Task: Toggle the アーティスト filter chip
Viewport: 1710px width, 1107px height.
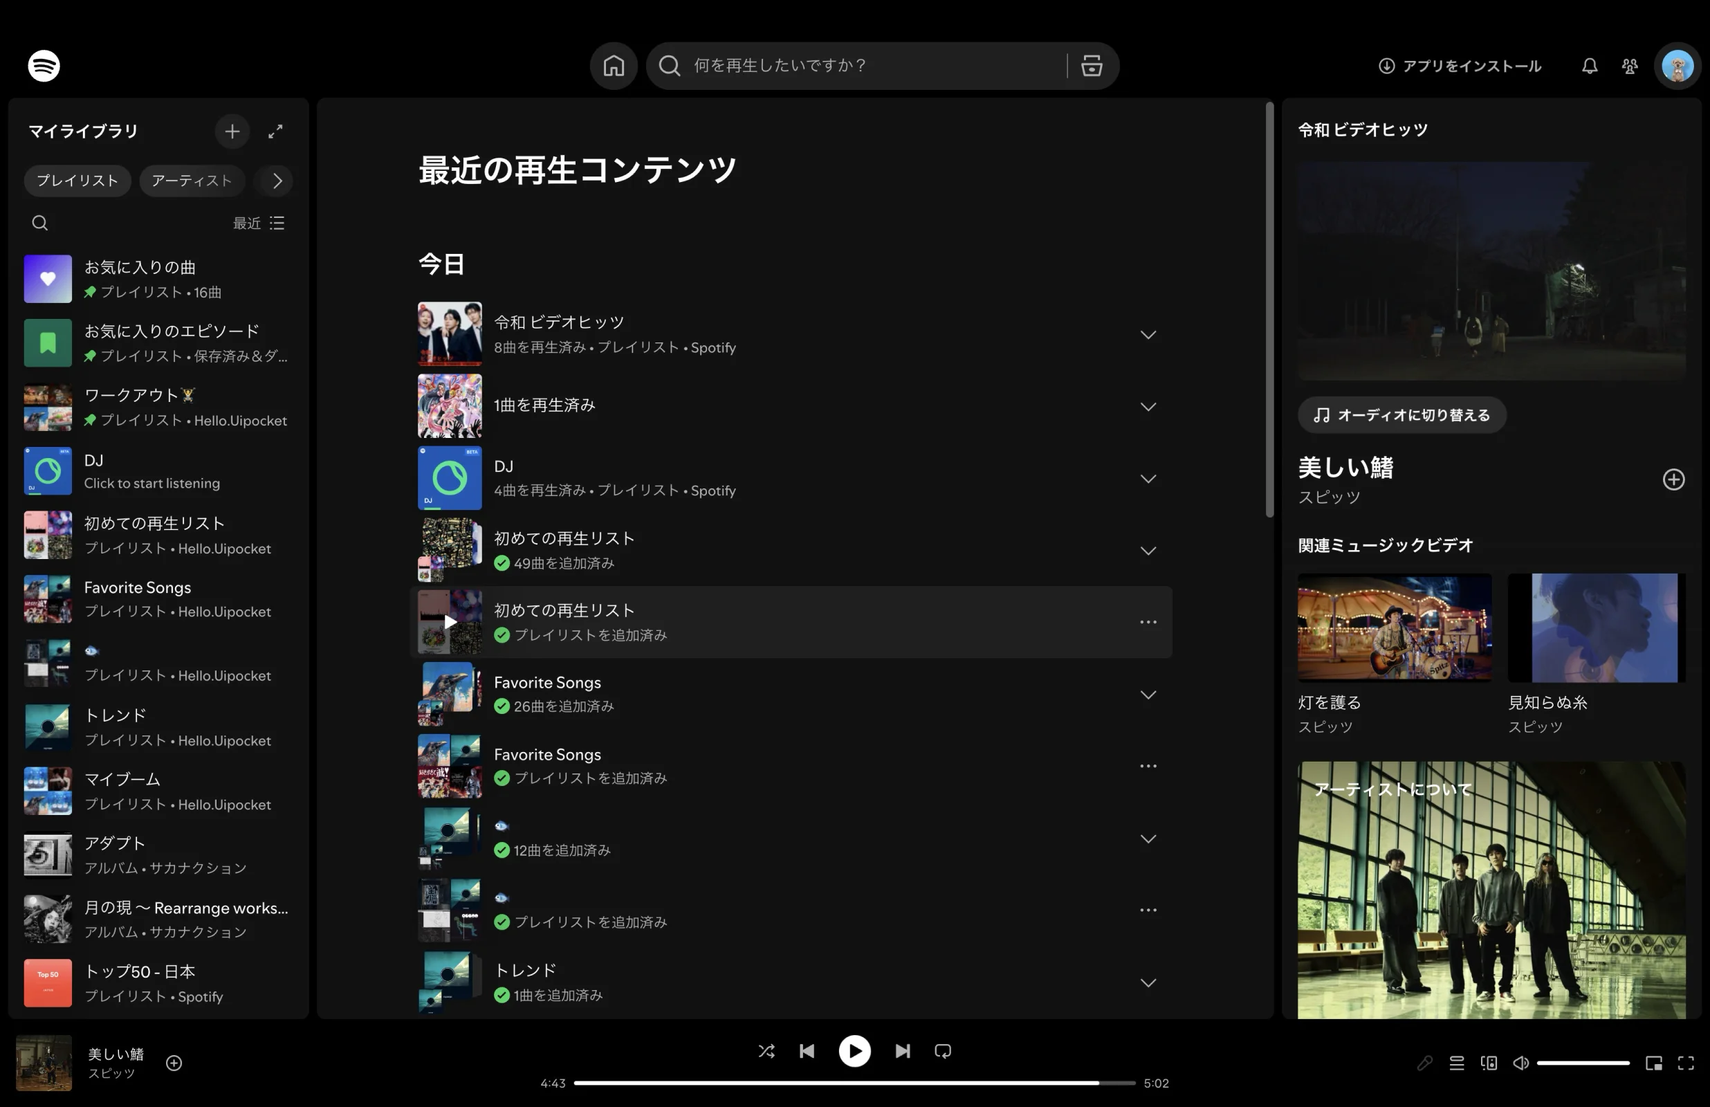Action: coord(192,181)
